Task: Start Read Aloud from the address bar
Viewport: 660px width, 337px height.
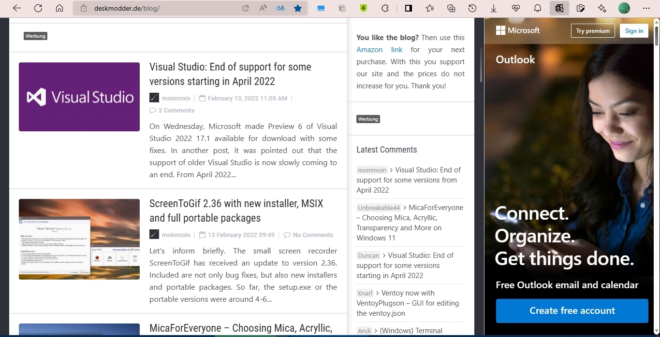Action: [264, 8]
